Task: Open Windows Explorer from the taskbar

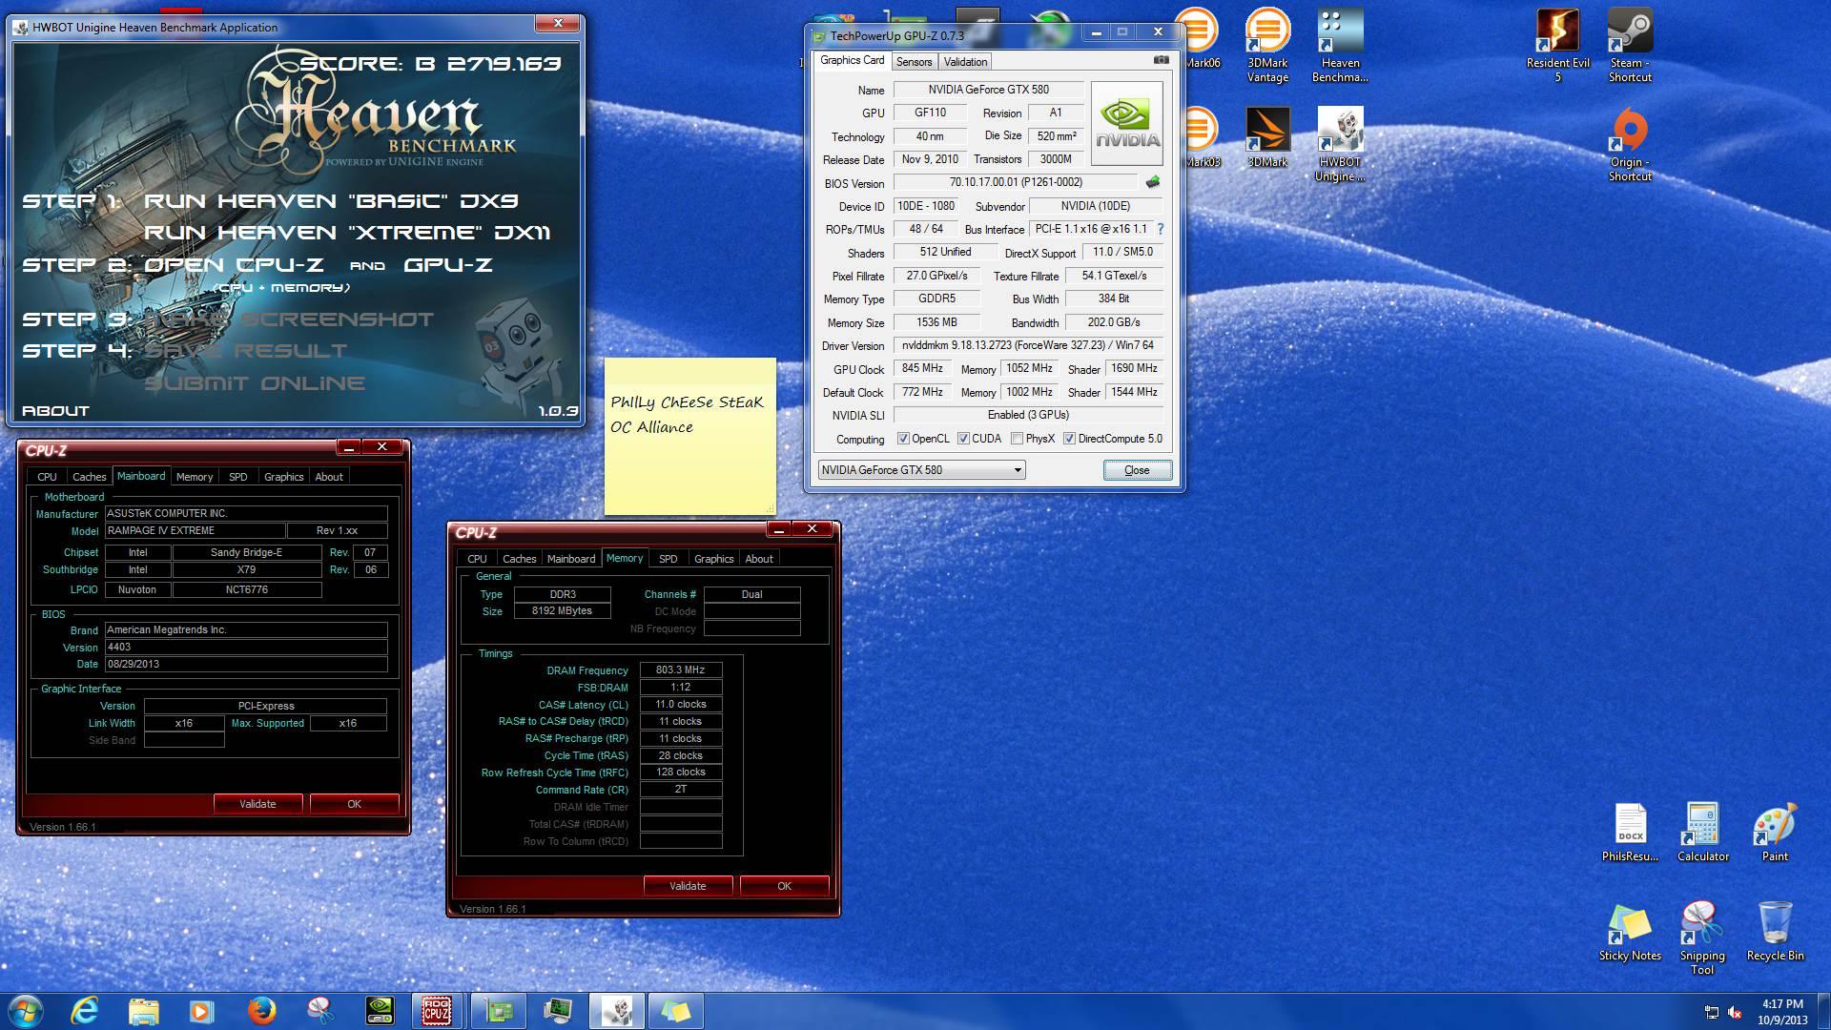Action: click(x=143, y=1010)
